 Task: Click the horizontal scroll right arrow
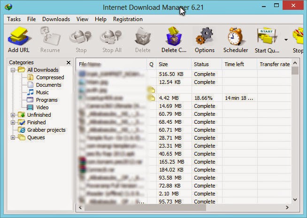[x=287, y=207]
